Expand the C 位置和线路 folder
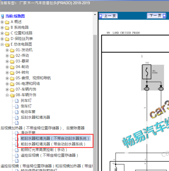The image size is (169, 171). (x=2, y=33)
